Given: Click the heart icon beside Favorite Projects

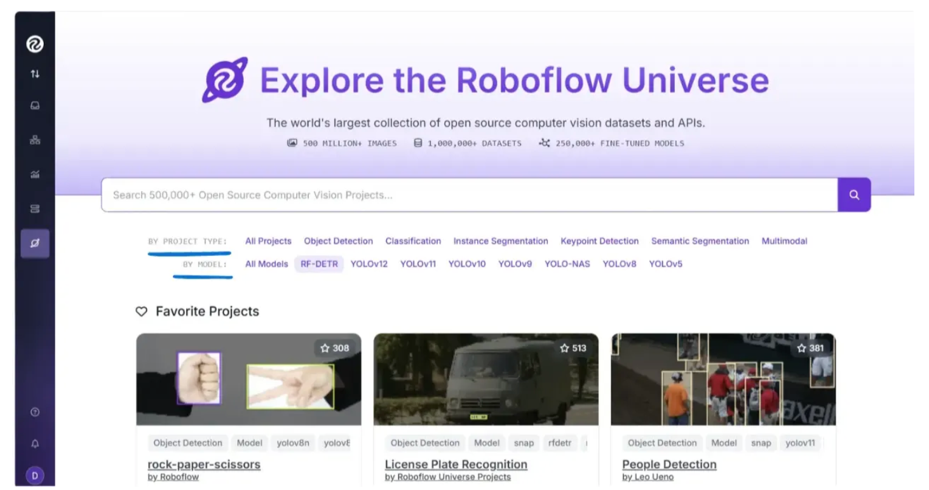Looking at the screenshot, I should [x=141, y=312].
